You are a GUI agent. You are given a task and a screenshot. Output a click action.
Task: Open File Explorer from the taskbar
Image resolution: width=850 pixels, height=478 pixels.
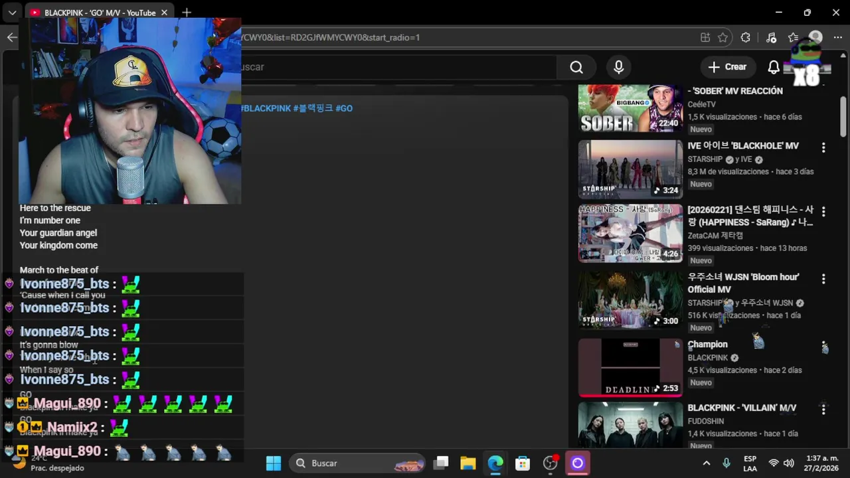click(468, 463)
